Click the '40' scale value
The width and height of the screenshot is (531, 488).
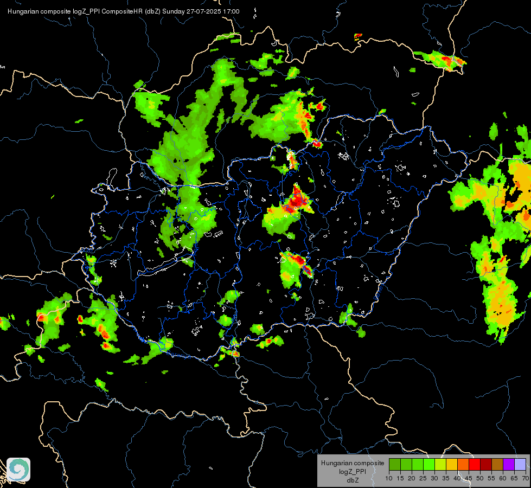coord(457,479)
